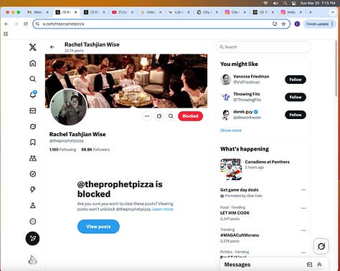Open Notifications bell icon
Viewport: 340px width, 271px height.
coord(33,95)
